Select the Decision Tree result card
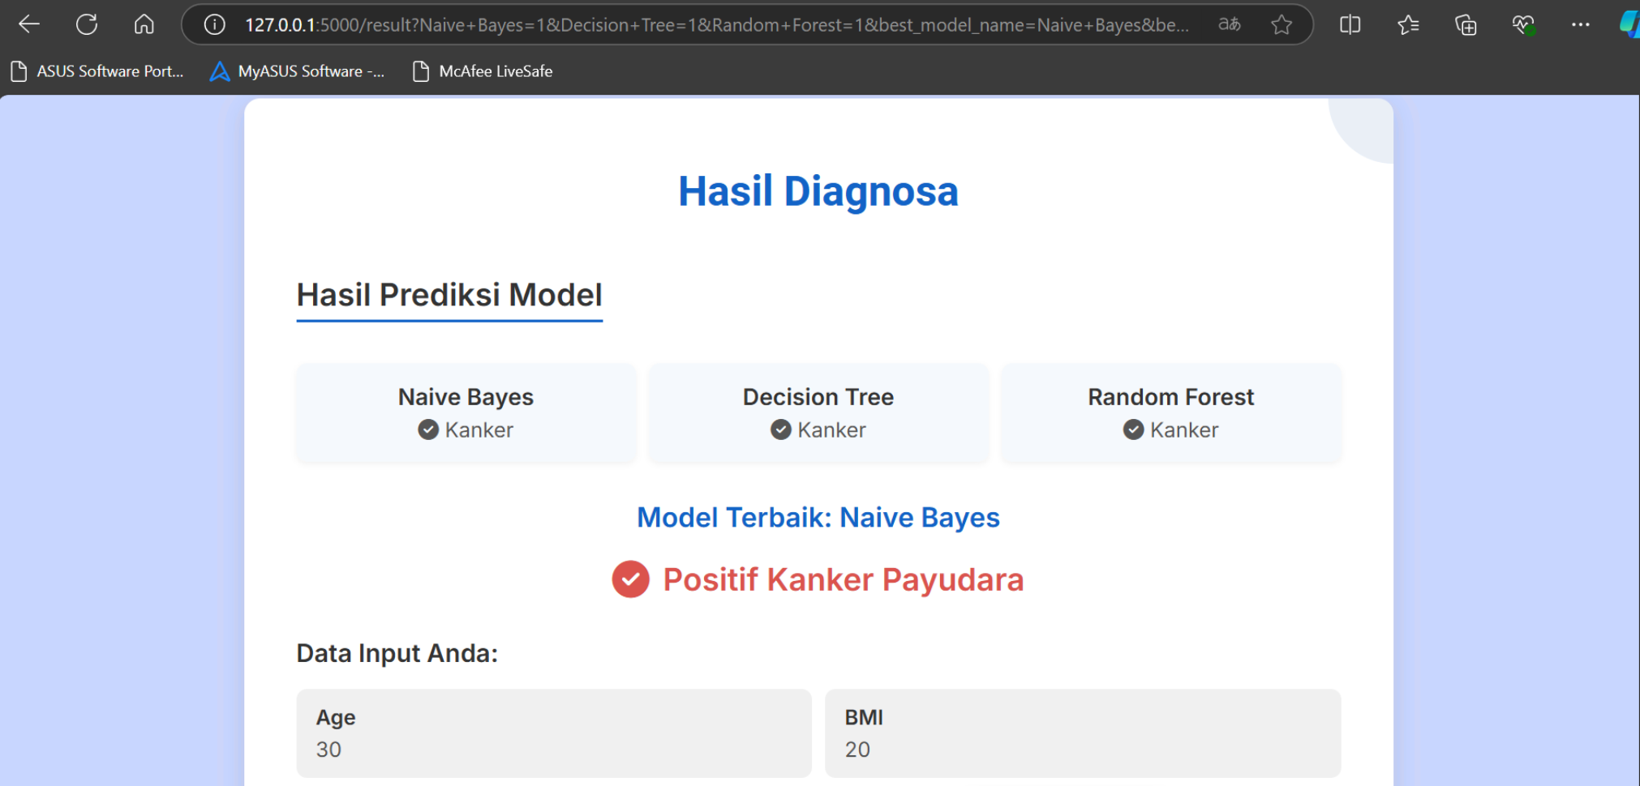This screenshot has width=1640, height=786. [x=818, y=413]
